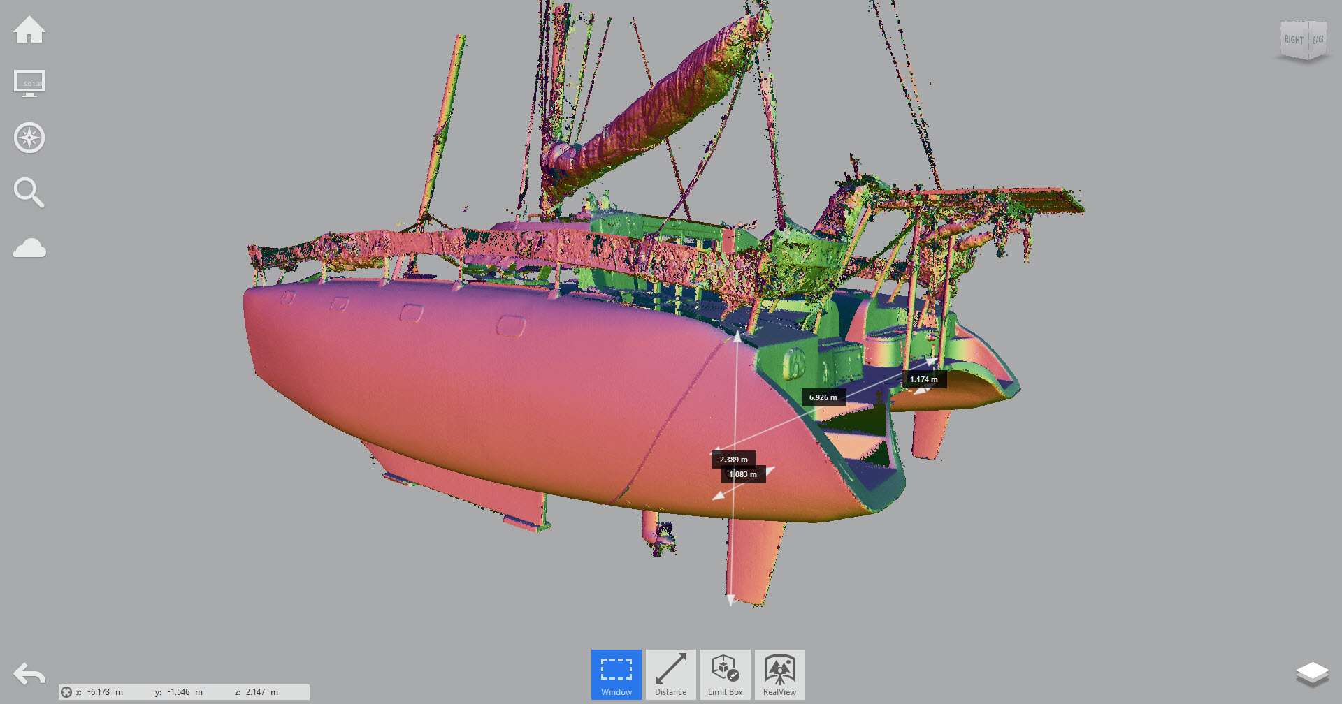Click the 1.083 m distance label
This screenshot has width=1342, height=704.
coord(743,475)
